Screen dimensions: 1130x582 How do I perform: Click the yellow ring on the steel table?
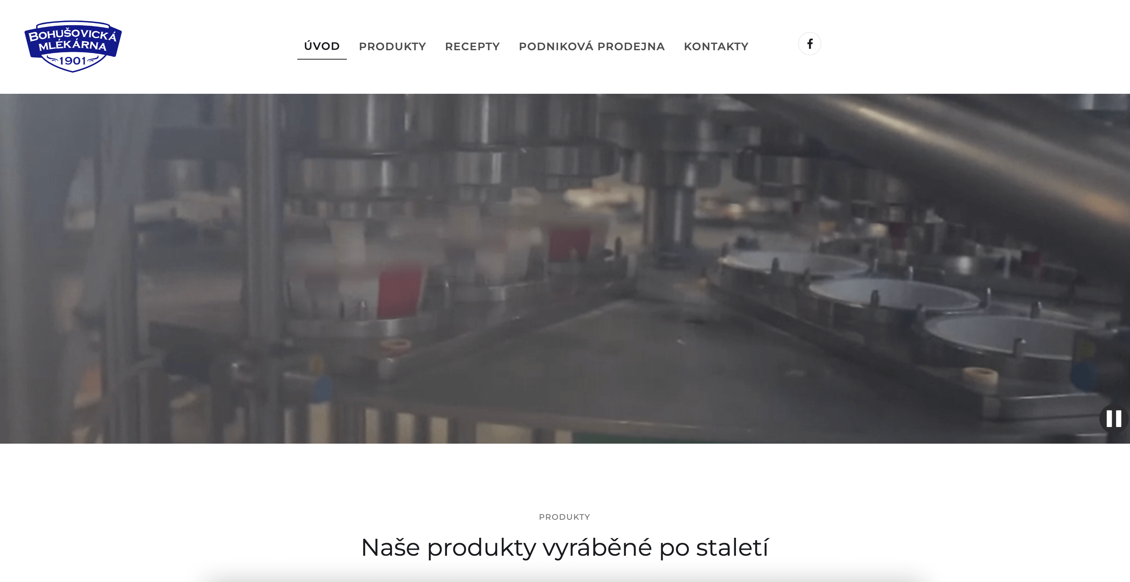[x=980, y=377]
